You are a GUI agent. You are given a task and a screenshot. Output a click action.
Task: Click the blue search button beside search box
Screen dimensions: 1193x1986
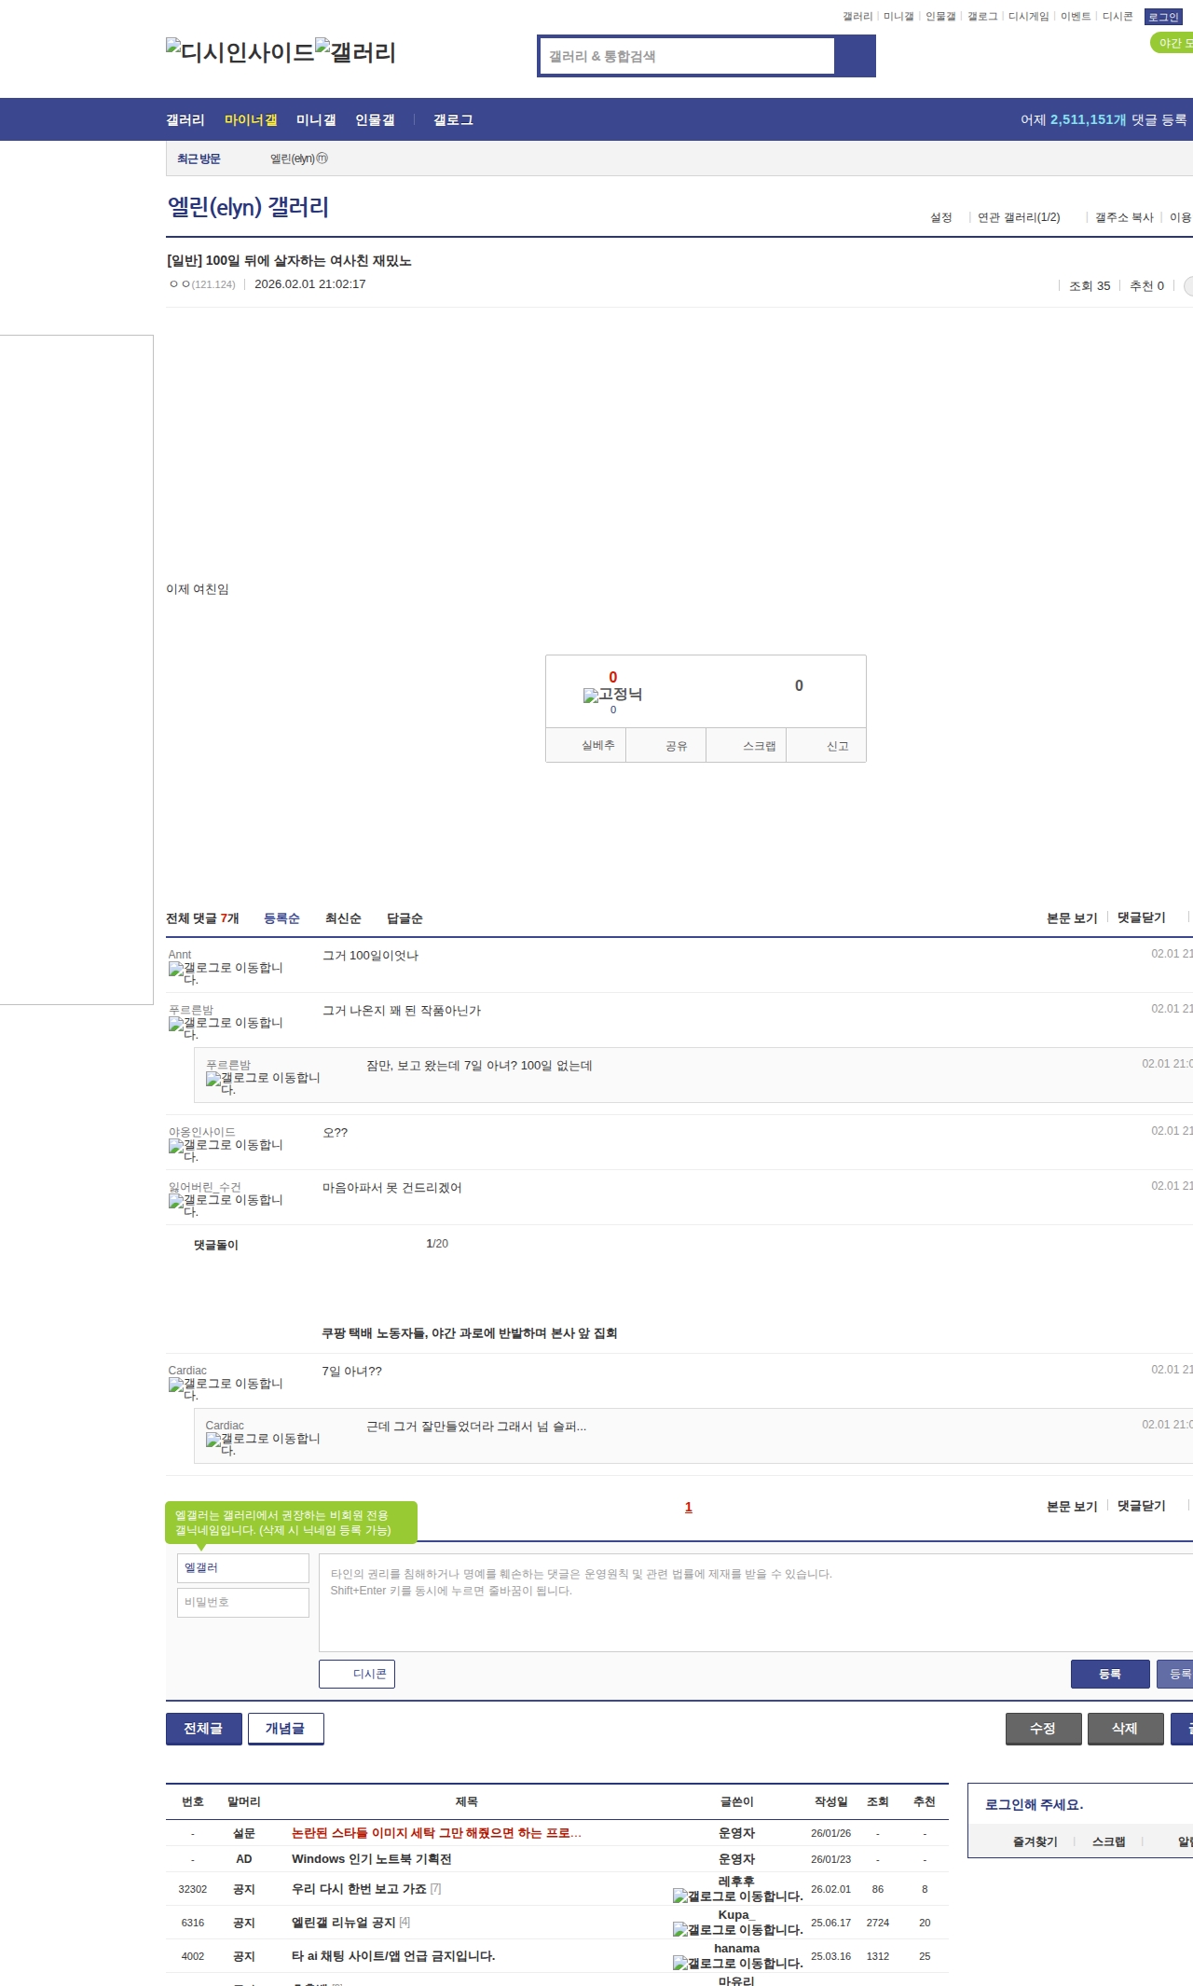click(x=855, y=56)
